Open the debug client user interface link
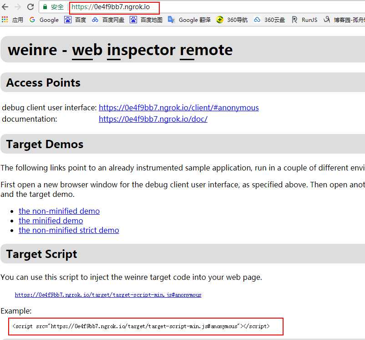365x340 pixels. pos(178,108)
